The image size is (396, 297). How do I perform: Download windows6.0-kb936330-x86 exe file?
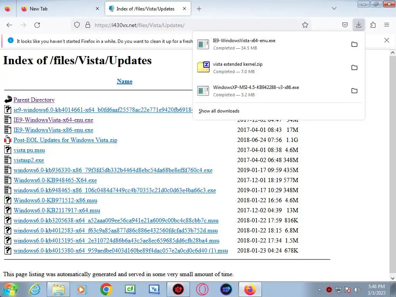pos(113,170)
